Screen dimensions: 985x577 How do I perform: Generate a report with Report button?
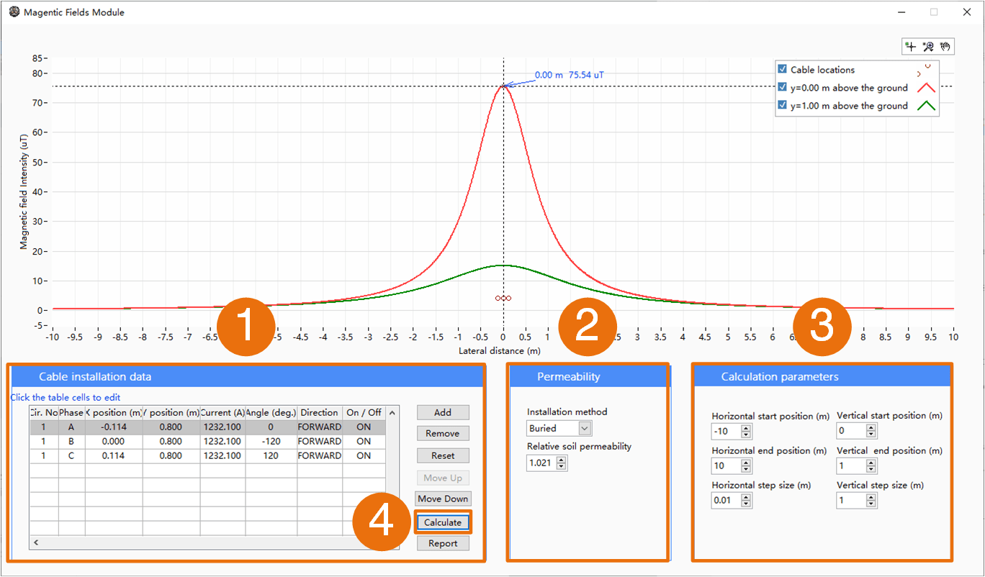coord(443,543)
